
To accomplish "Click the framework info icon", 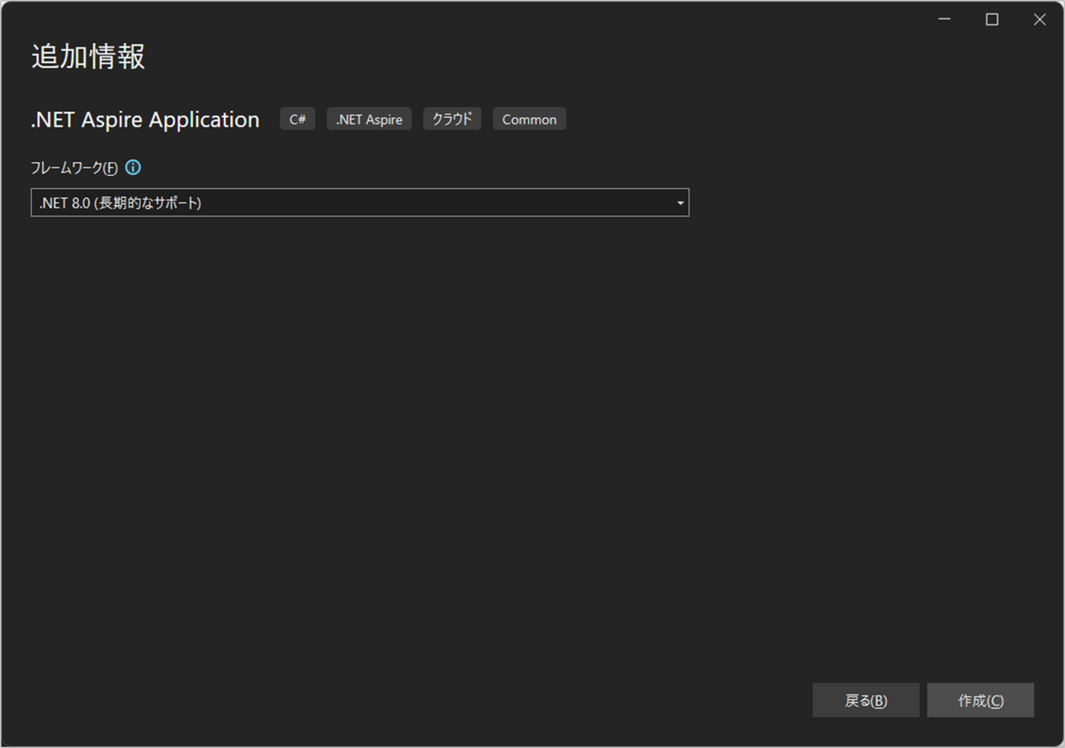I will (x=133, y=167).
